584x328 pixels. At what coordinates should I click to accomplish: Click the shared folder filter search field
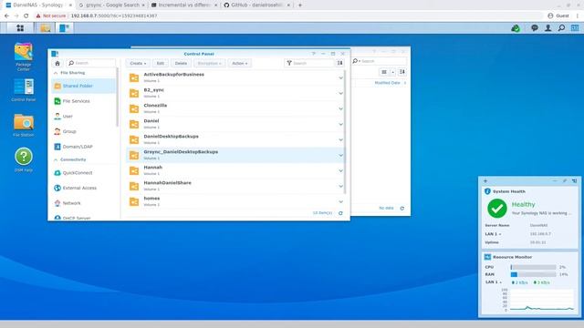(x=309, y=63)
